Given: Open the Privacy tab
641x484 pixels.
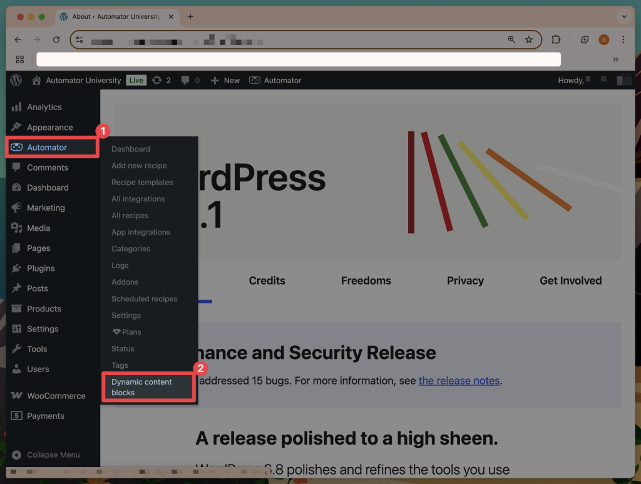Looking at the screenshot, I should [465, 281].
